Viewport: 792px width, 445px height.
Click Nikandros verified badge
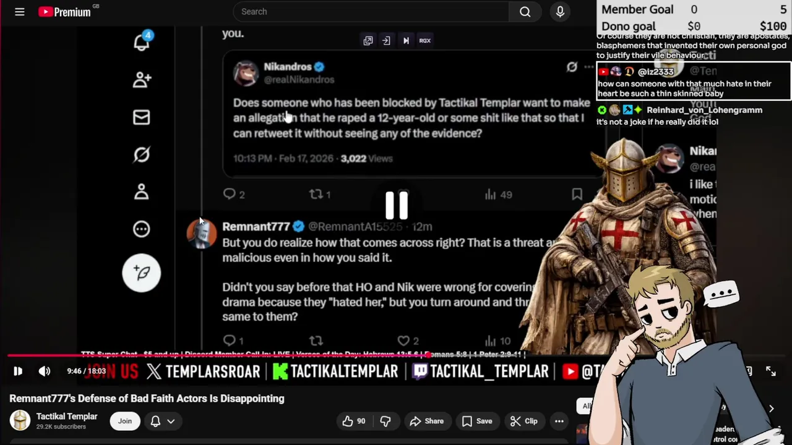point(319,67)
